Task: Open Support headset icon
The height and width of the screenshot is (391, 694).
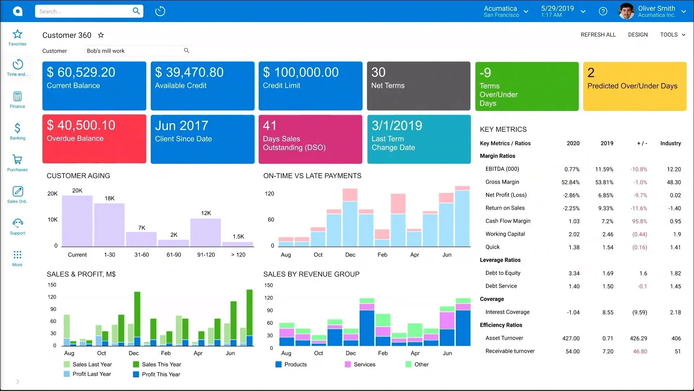Action: tap(17, 223)
